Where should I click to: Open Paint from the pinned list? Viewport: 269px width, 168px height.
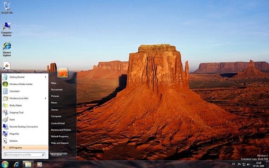click(12, 119)
